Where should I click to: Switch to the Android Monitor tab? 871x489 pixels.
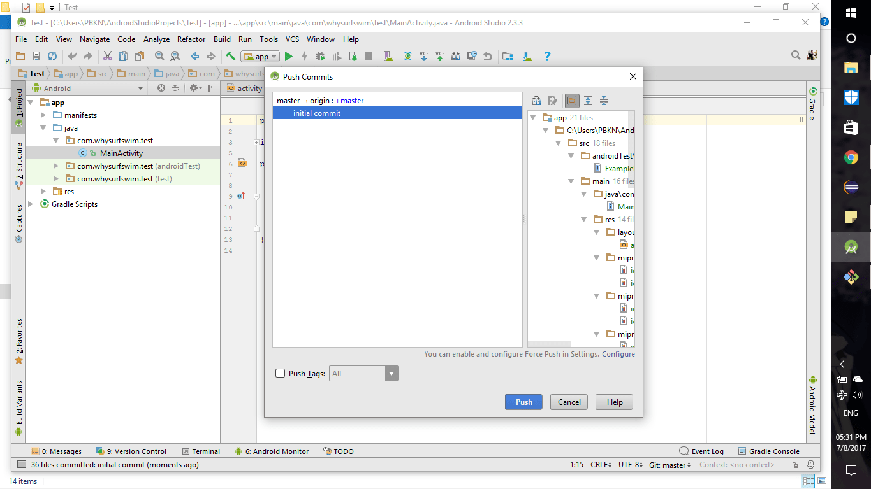tap(277, 451)
